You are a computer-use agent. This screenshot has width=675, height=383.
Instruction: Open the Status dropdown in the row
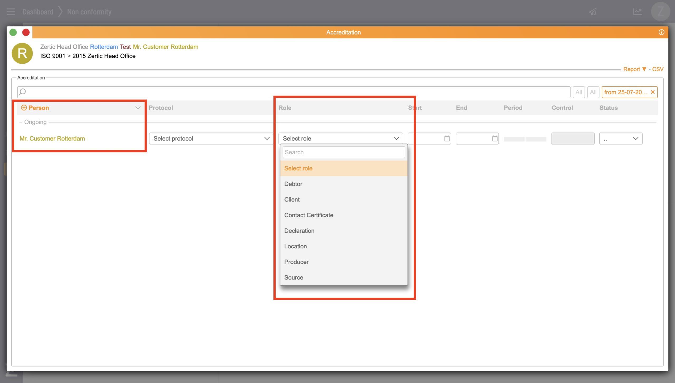point(620,139)
